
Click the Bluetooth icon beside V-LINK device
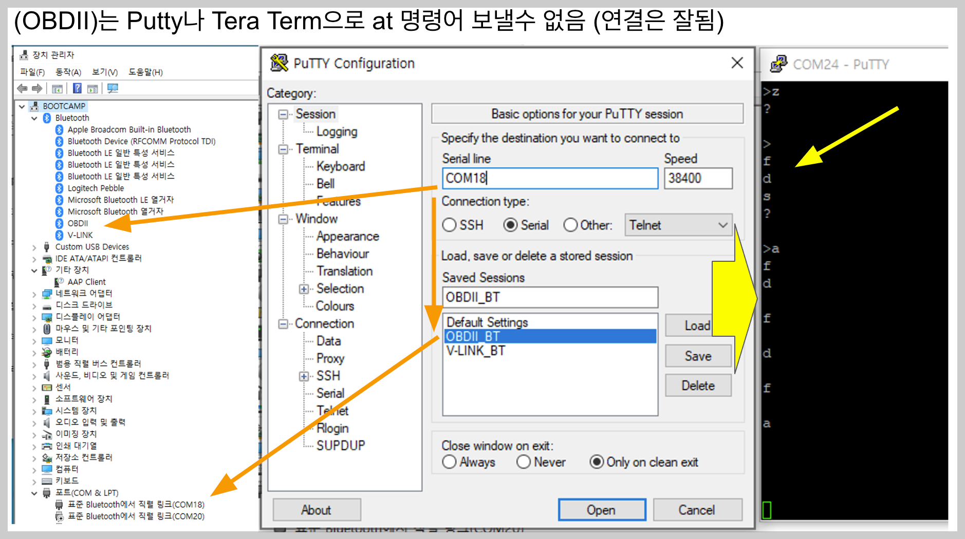click(60, 235)
